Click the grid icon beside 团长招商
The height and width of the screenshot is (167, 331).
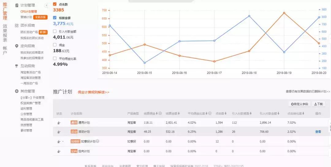coord(17,26)
